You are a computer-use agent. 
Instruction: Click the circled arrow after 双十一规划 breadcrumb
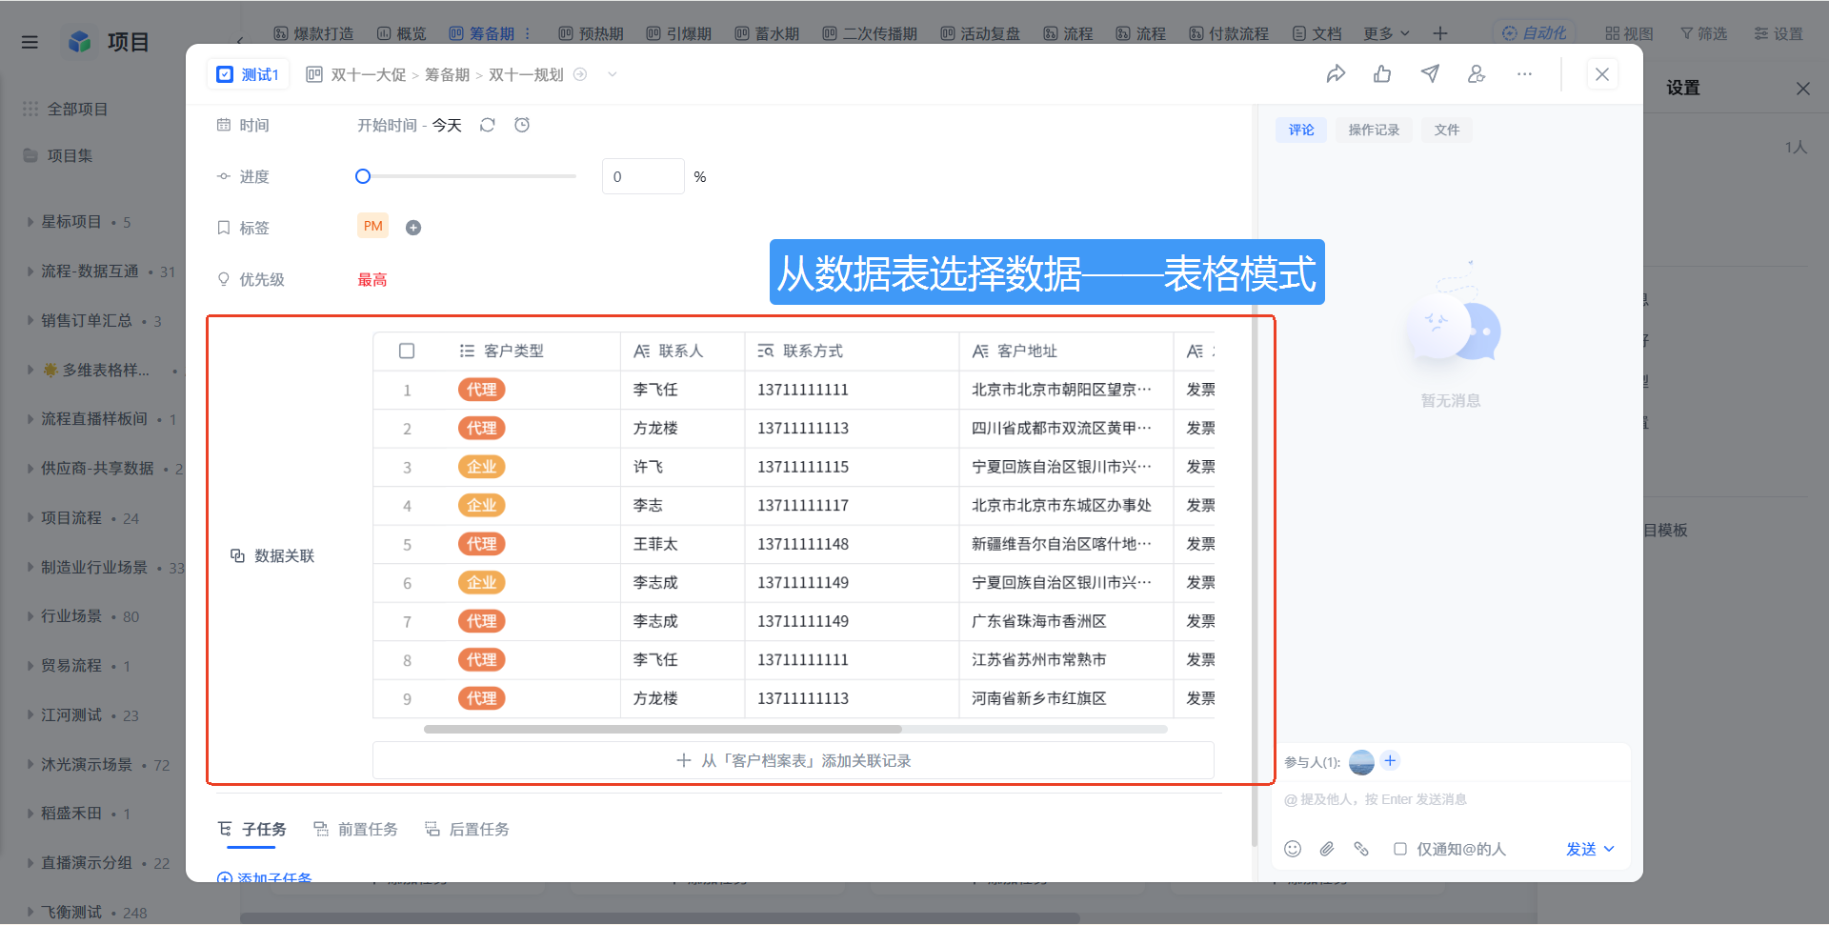[x=580, y=74]
